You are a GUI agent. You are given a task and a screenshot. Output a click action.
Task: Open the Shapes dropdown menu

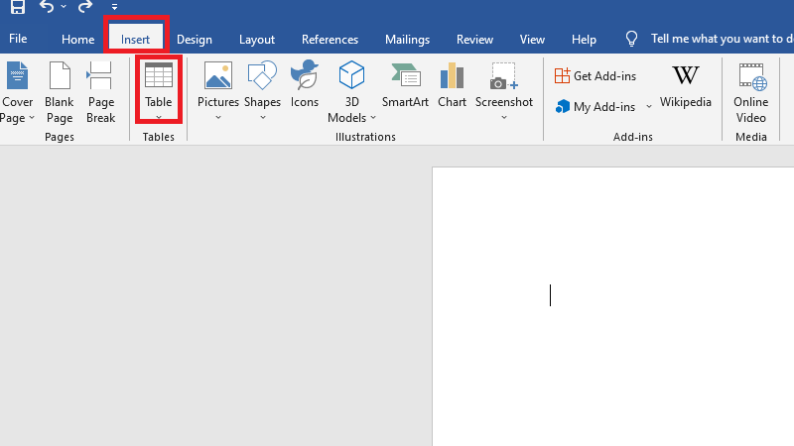(262, 117)
